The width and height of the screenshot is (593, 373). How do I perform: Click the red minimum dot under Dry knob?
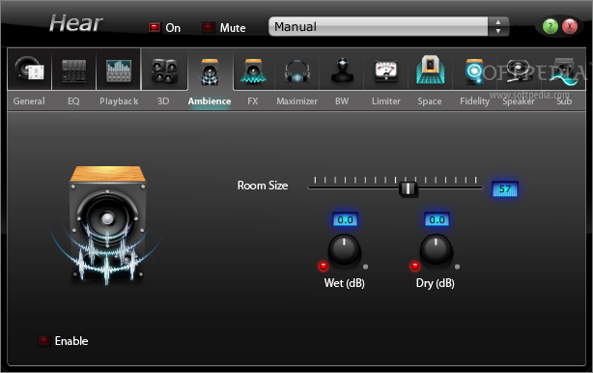click(x=415, y=267)
